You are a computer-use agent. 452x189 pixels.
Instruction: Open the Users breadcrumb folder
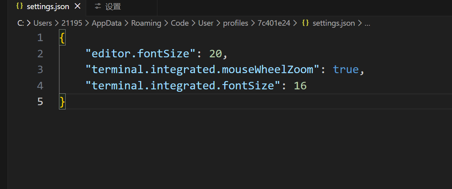click(x=43, y=23)
